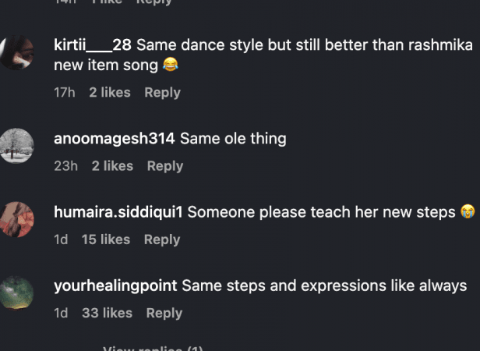Open humaira.siddiqui1's profile photo
Screen dimensions: 480x351
pyautogui.click(x=17, y=219)
